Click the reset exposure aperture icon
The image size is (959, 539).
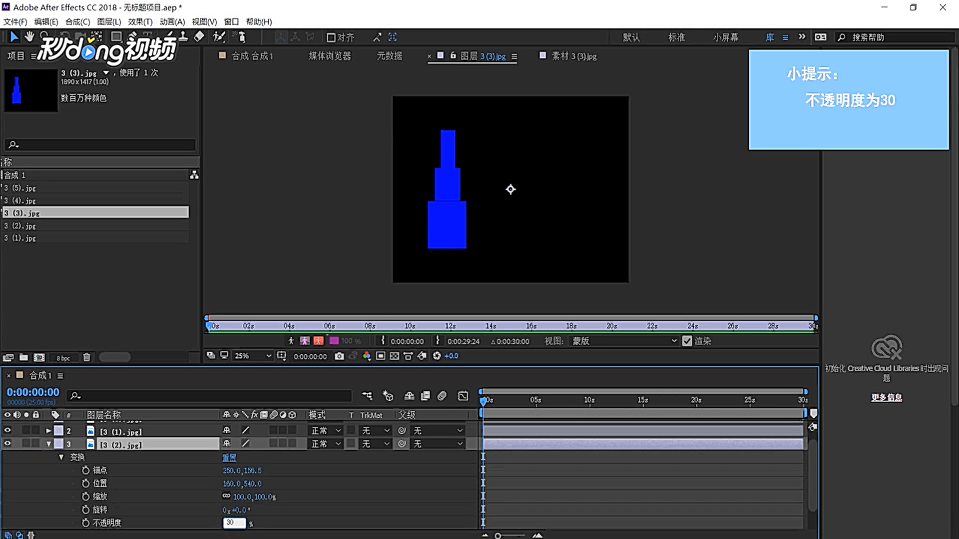coord(437,356)
